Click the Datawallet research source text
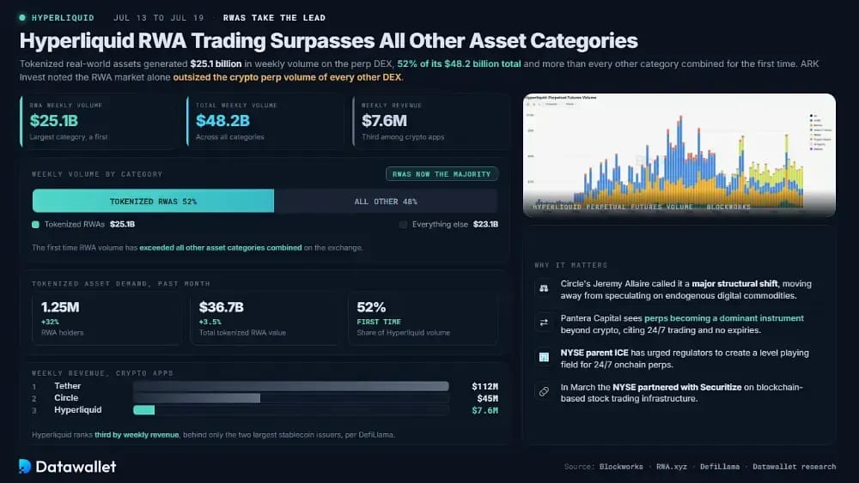Screen dimensions: 859x483 (795, 467)
